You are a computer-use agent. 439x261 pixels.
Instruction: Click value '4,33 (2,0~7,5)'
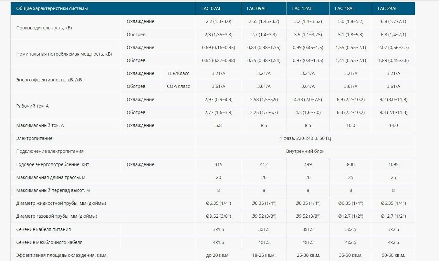click(x=308, y=99)
